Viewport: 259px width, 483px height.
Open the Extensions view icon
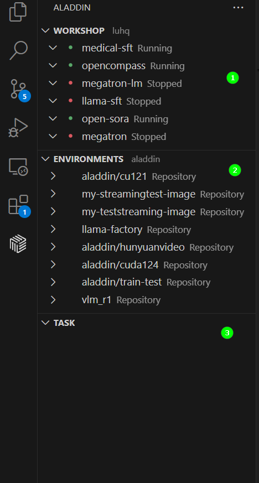(19, 205)
